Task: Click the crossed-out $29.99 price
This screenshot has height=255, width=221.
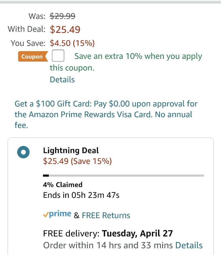Action: pos(62,16)
